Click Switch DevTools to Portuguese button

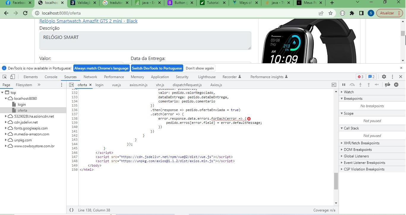pyautogui.click(x=157, y=68)
